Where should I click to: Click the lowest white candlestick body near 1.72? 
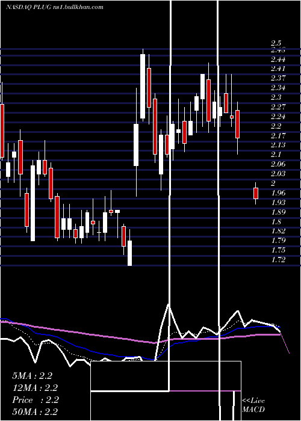(x=129, y=253)
